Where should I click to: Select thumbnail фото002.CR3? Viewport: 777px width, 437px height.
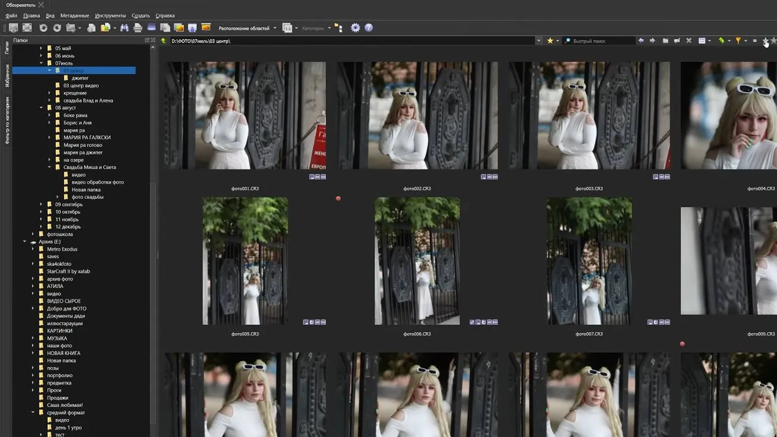tap(417, 116)
